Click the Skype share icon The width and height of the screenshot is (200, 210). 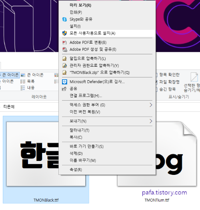pos(64,20)
